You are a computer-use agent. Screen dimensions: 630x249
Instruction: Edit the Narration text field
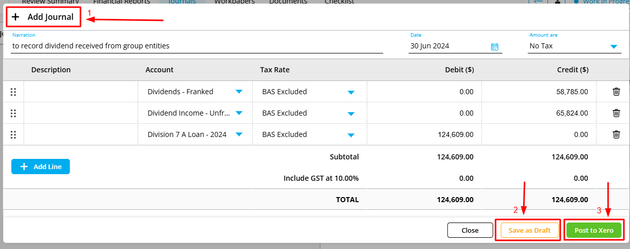pos(197,46)
